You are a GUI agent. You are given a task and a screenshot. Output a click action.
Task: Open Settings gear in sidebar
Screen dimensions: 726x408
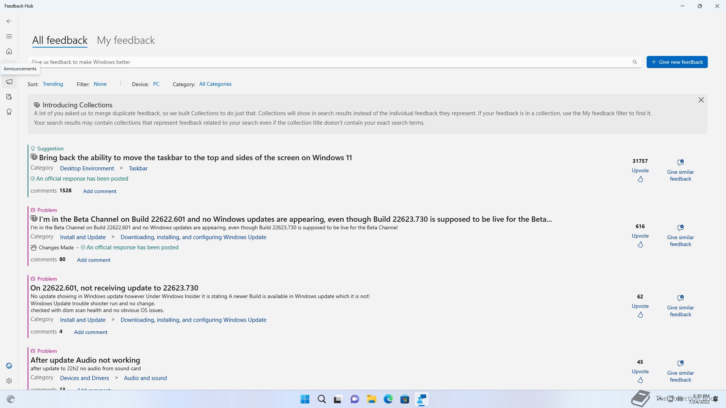[9, 381]
